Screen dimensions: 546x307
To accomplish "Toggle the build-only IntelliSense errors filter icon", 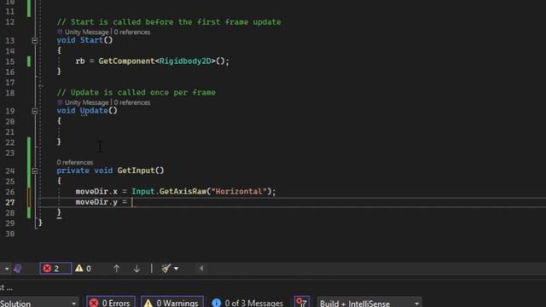I will point(301,303).
